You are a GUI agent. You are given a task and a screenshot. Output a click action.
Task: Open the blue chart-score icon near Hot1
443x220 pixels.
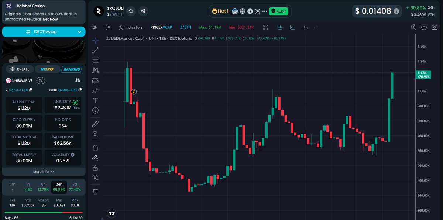235,11
